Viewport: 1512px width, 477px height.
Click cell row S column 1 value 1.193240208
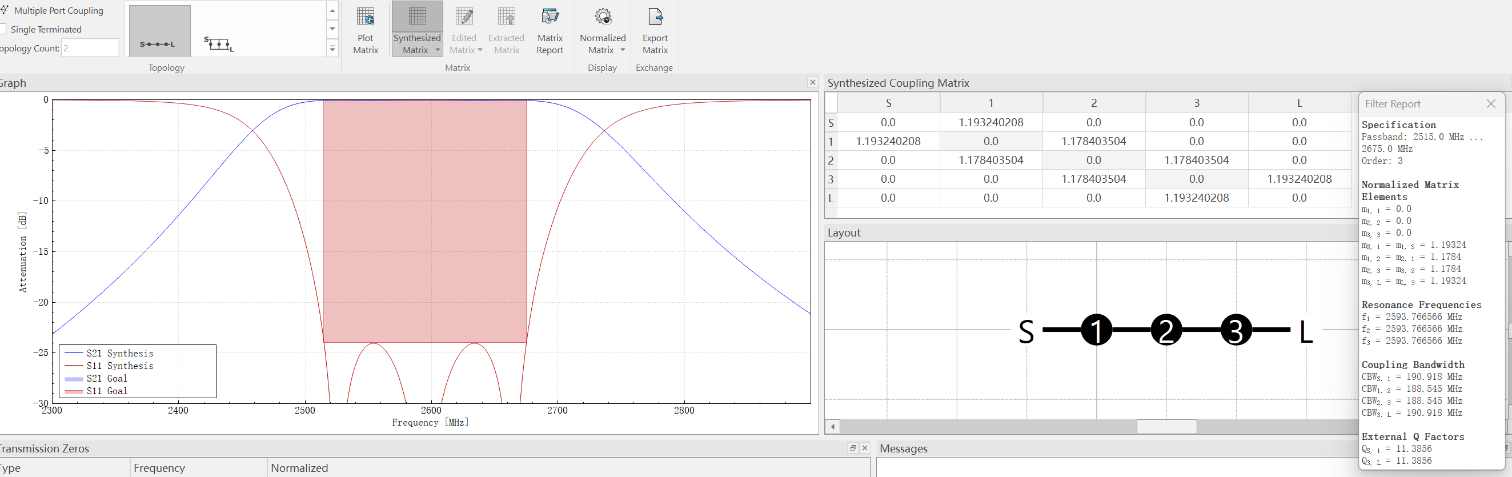[x=992, y=123]
